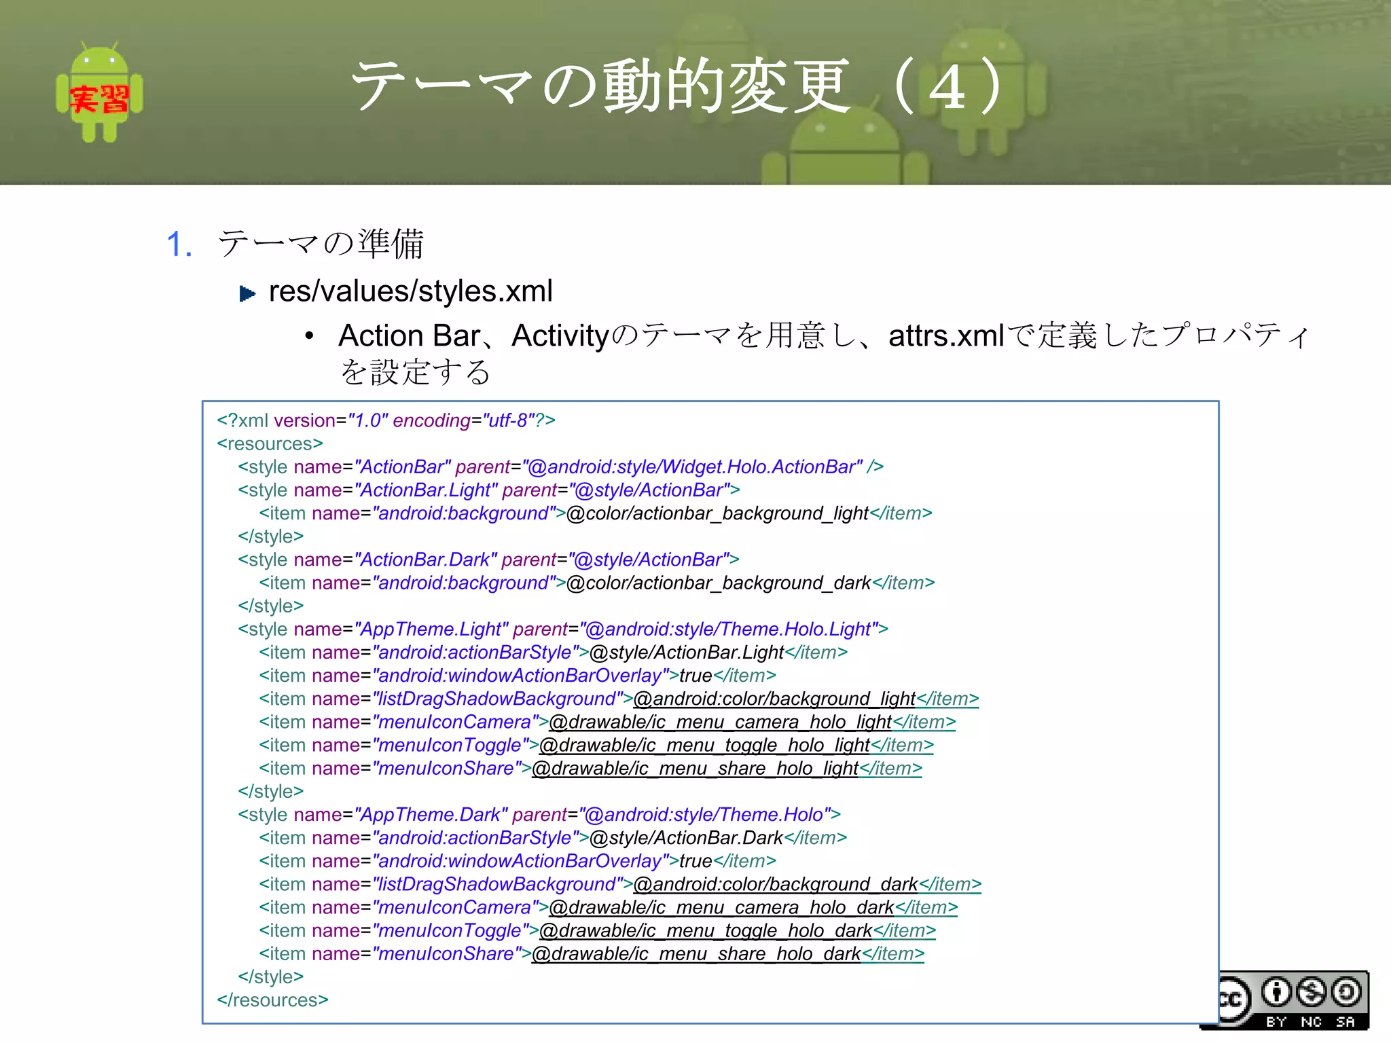Screen dimensions: 1391x1043
Task: Click windowActionBarOverlay true line under AppTheme.Dark
Action: click(x=518, y=861)
